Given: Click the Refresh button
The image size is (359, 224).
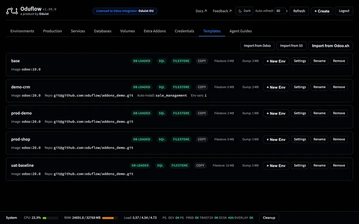Looking at the screenshot, I should (x=299, y=11).
